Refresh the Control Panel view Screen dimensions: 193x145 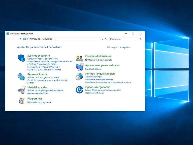[106, 39]
